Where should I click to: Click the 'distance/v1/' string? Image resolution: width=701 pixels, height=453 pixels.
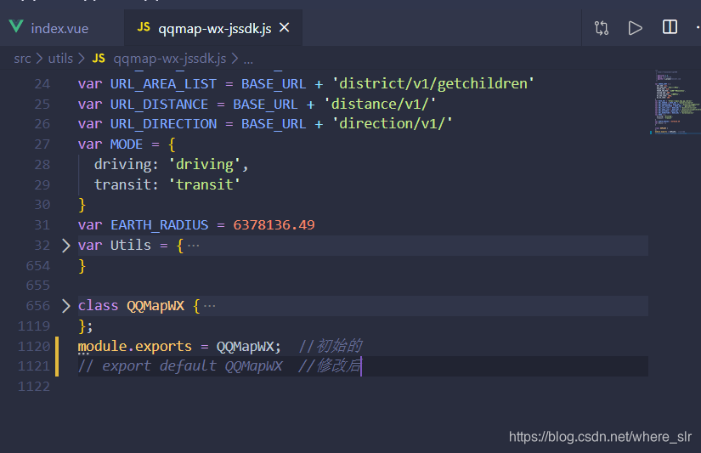[x=380, y=104]
